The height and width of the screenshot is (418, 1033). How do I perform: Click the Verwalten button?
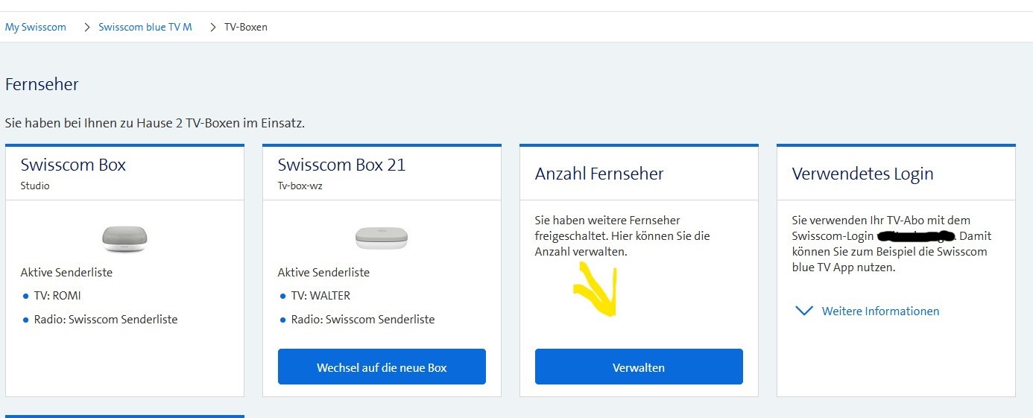point(639,367)
